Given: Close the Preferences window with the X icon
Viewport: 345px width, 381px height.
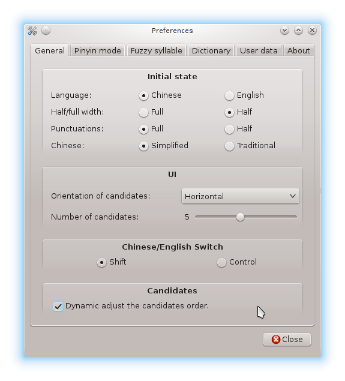Looking at the screenshot, I should [312, 31].
